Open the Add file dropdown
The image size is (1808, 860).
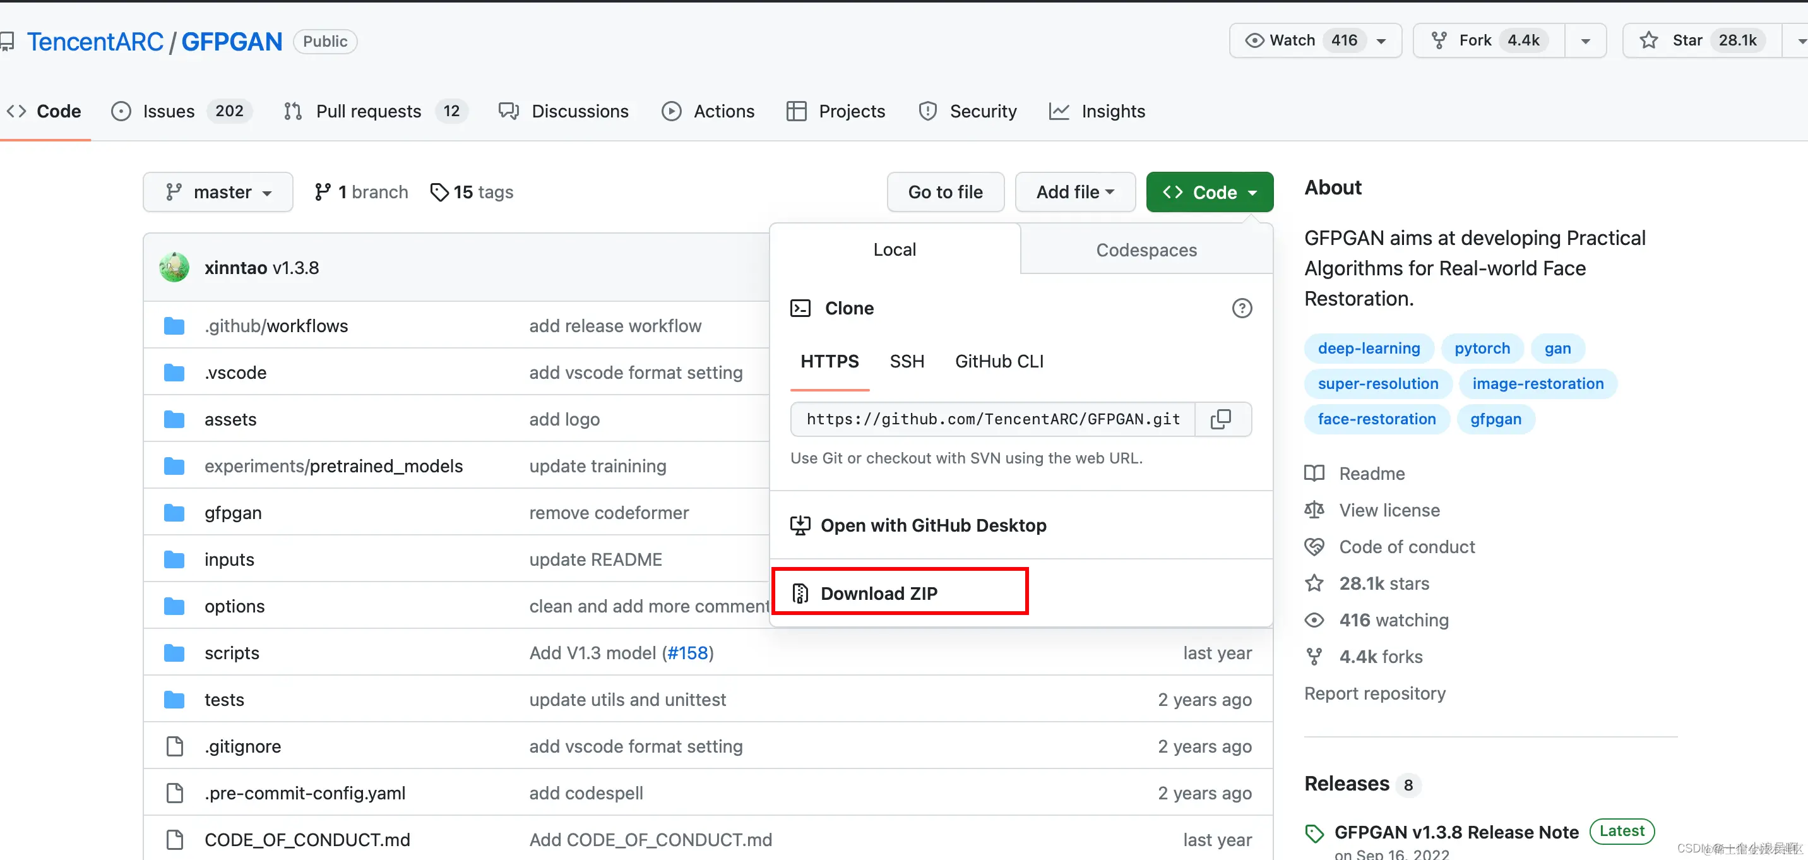1074,192
